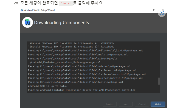
Task: Click the emulator\package.xml parsing line
Action: (x=78, y=55)
